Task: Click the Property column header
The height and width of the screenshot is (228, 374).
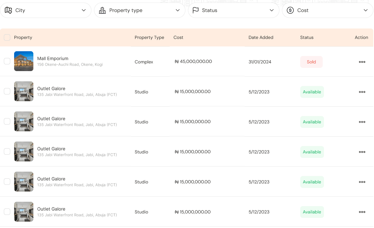Action: (23, 37)
